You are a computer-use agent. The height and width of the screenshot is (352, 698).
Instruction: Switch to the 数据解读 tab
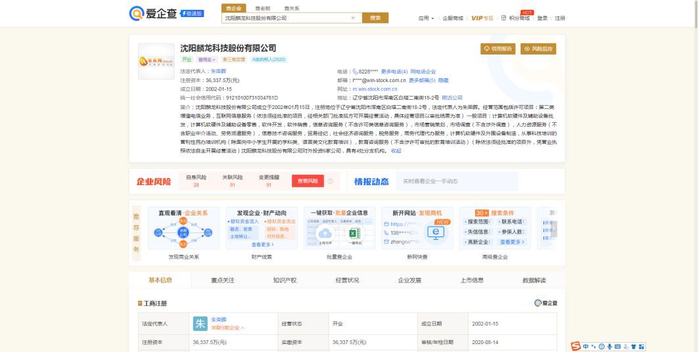pyautogui.click(x=534, y=280)
